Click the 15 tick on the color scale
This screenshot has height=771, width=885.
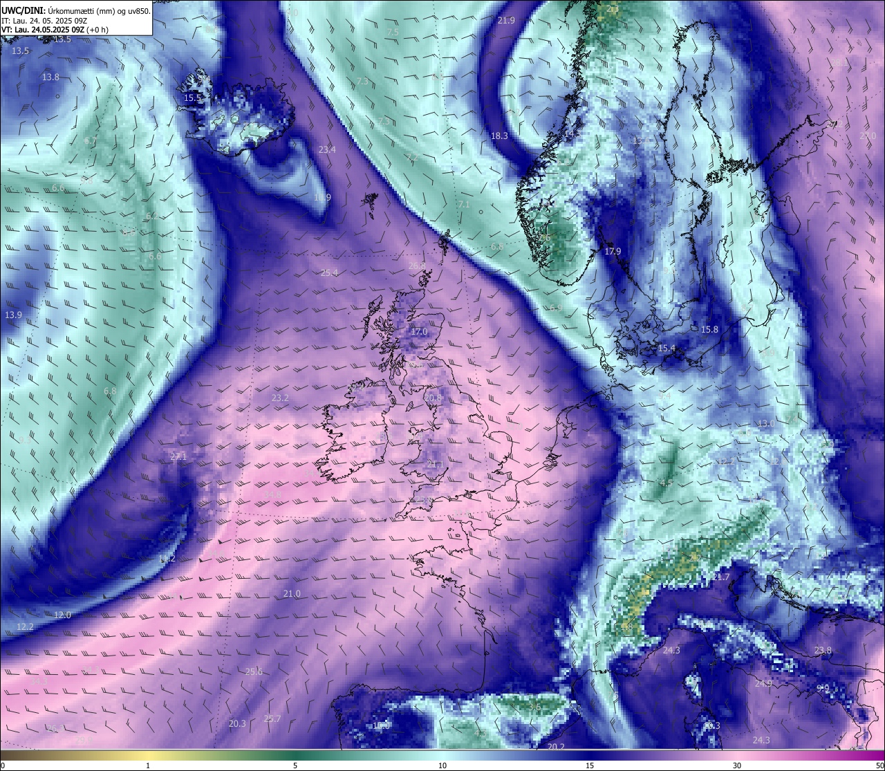[590, 765]
